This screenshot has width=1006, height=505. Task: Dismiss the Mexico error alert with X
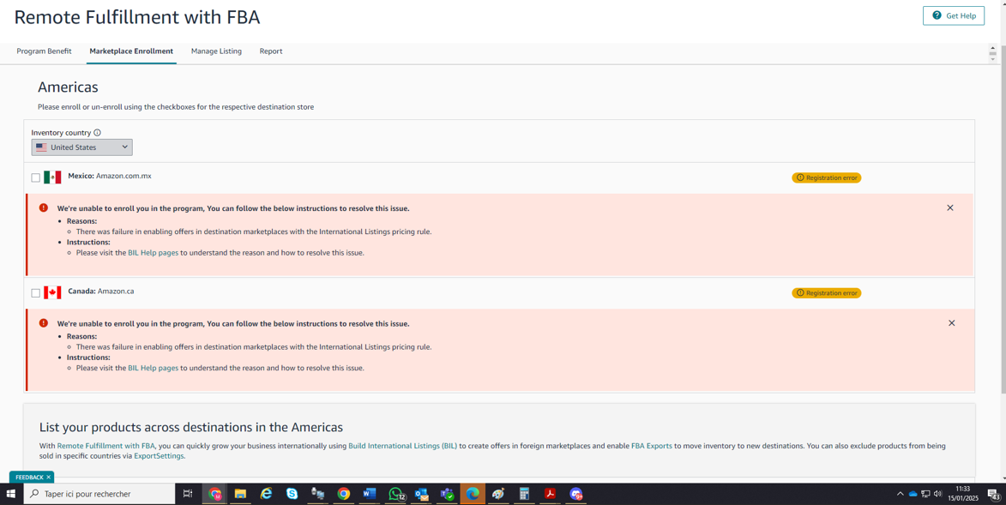[950, 207]
